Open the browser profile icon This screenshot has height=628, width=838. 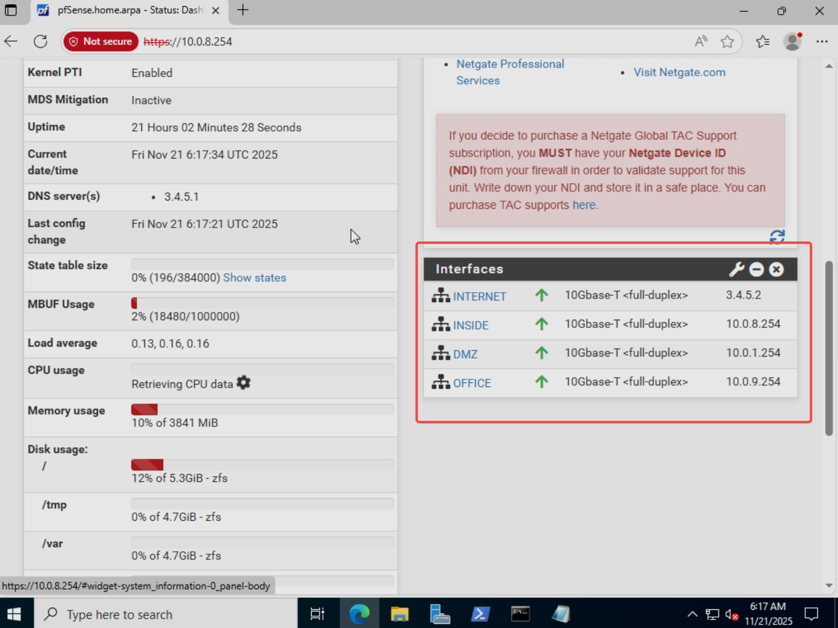(792, 41)
